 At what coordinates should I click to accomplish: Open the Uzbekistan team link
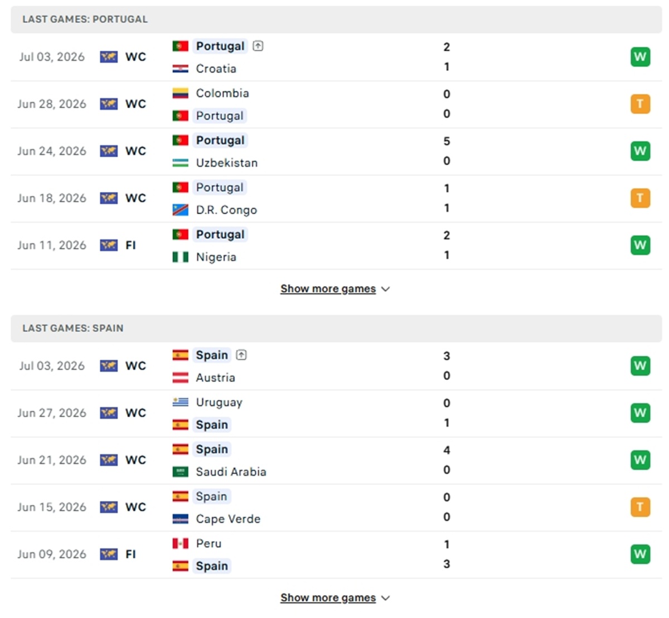pyautogui.click(x=226, y=163)
